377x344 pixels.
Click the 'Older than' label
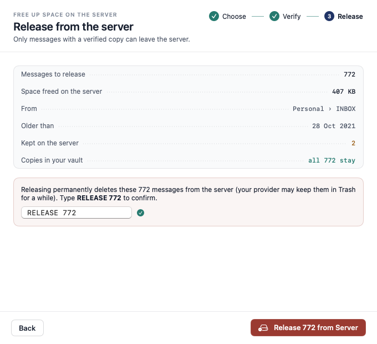[38, 126]
